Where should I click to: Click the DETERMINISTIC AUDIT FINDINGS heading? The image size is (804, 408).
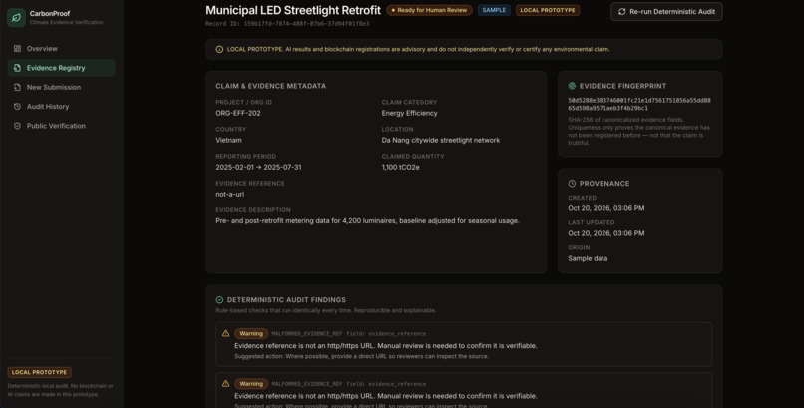(x=286, y=300)
